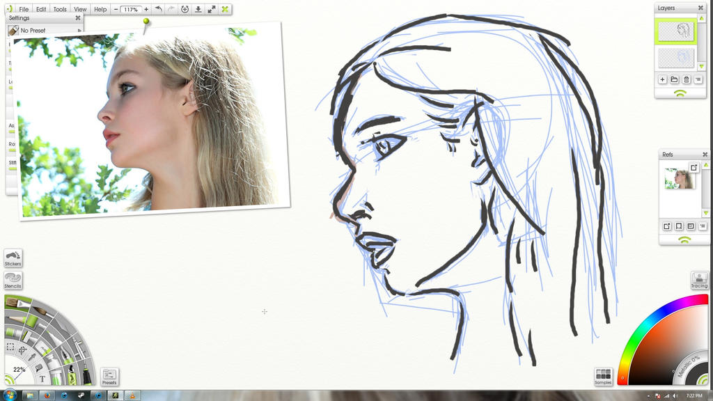The image size is (713, 401).
Task: Add a new layer with plus button
Action: coord(663,79)
